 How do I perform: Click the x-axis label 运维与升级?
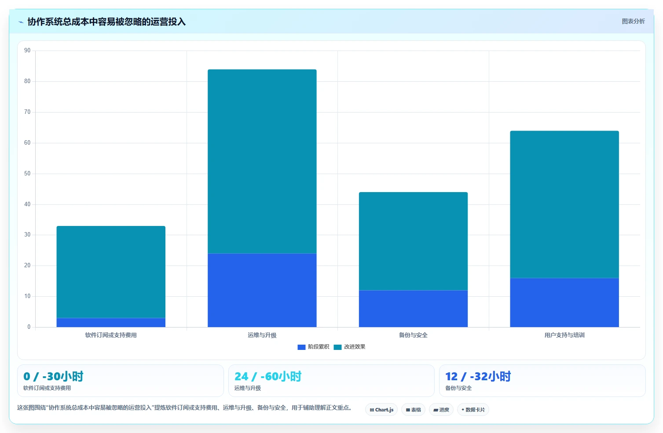pyautogui.click(x=262, y=335)
